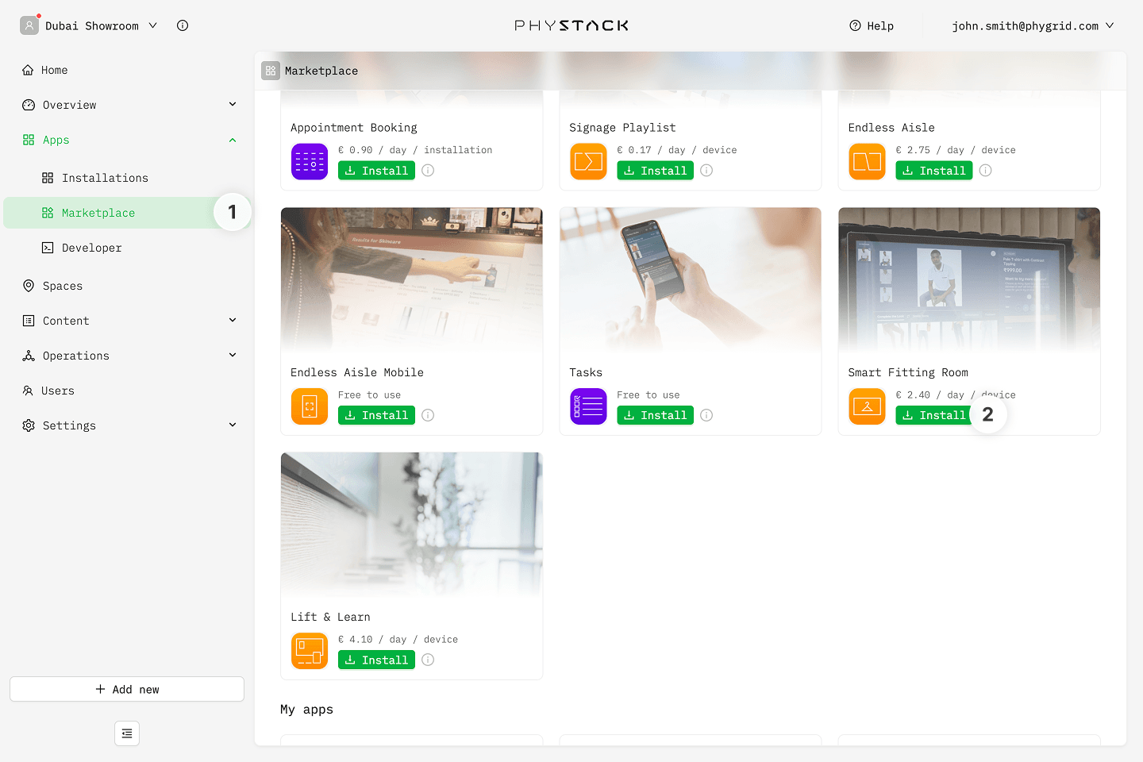Install the Endless Aisle Mobile app
This screenshot has height=762, width=1143.
376,415
